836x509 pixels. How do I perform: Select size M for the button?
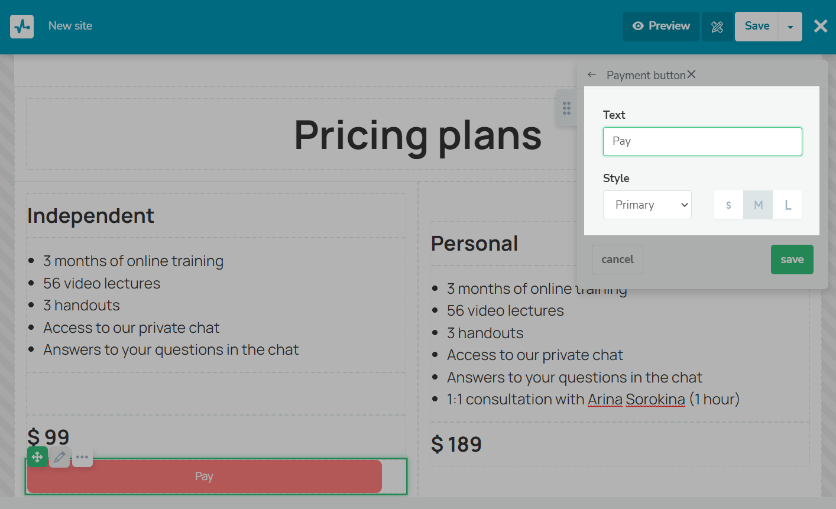[x=758, y=205]
